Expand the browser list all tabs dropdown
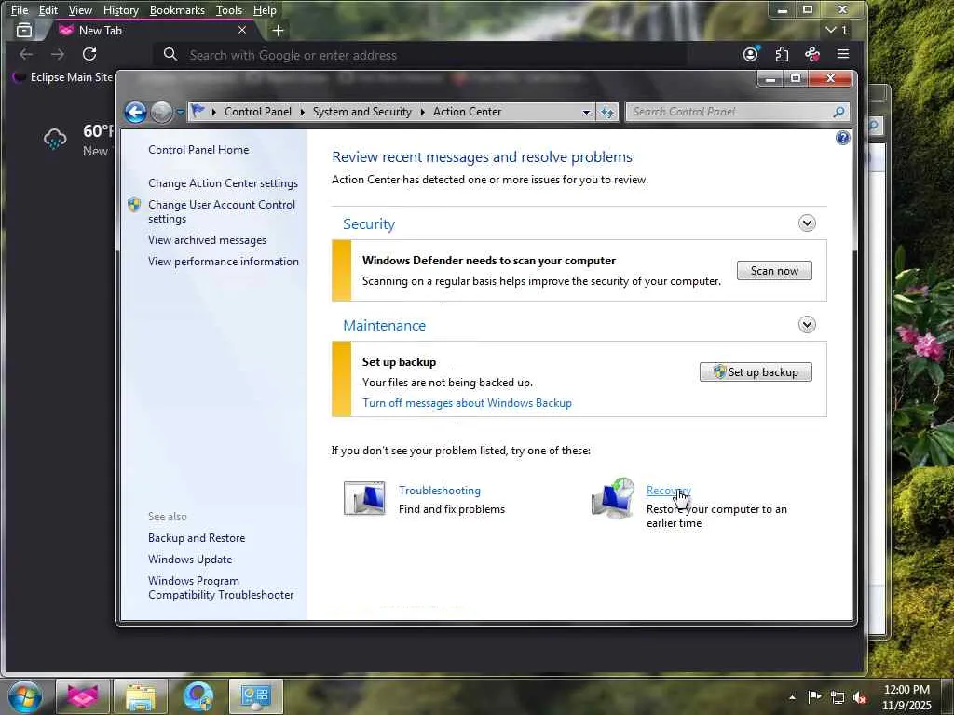The image size is (954, 715). 836,30
